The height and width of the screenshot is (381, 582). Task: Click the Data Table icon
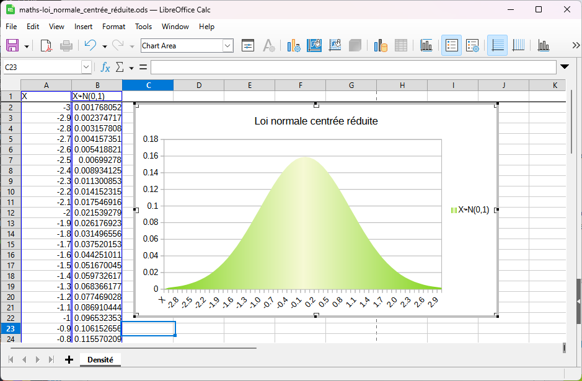point(401,46)
